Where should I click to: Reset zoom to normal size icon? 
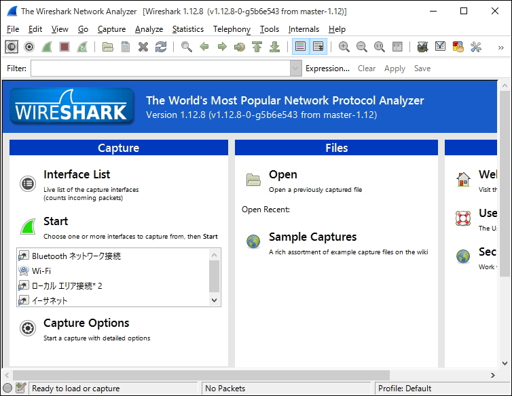coord(380,47)
